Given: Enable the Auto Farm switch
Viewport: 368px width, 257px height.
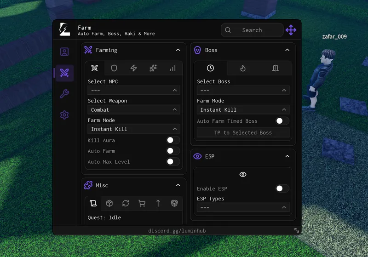Looking at the screenshot, I should click(x=173, y=151).
